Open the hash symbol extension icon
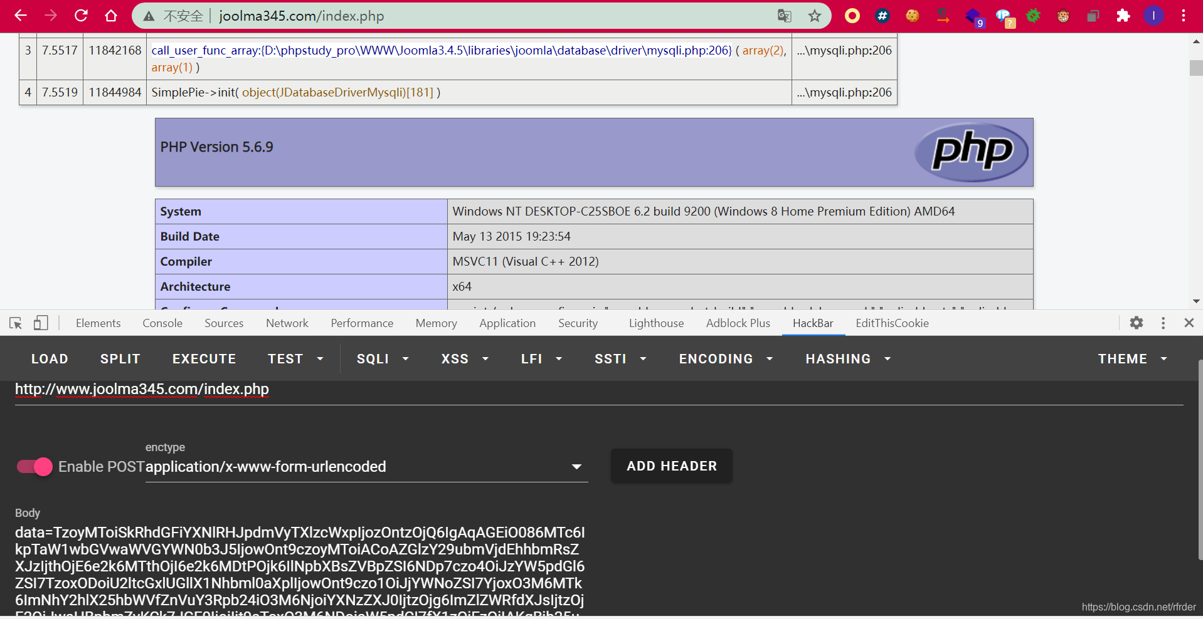The width and height of the screenshot is (1203, 619). pyautogui.click(x=882, y=16)
